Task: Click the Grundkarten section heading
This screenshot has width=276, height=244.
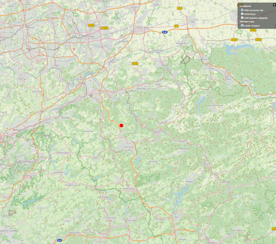Action: pyautogui.click(x=245, y=6)
